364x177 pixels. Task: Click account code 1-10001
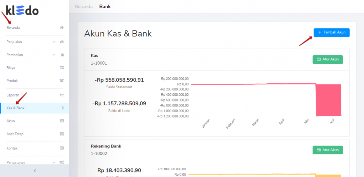point(99,63)
